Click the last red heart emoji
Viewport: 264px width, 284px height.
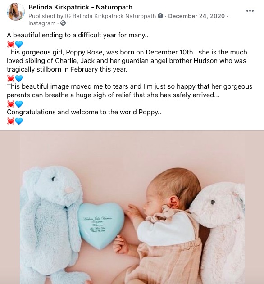pos(11,121)
